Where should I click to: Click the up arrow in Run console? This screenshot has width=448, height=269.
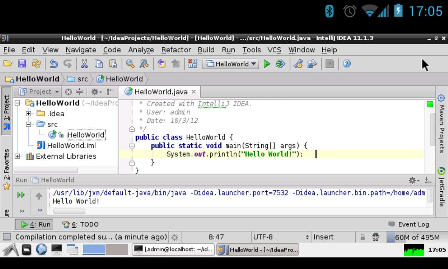click(39, 196)
